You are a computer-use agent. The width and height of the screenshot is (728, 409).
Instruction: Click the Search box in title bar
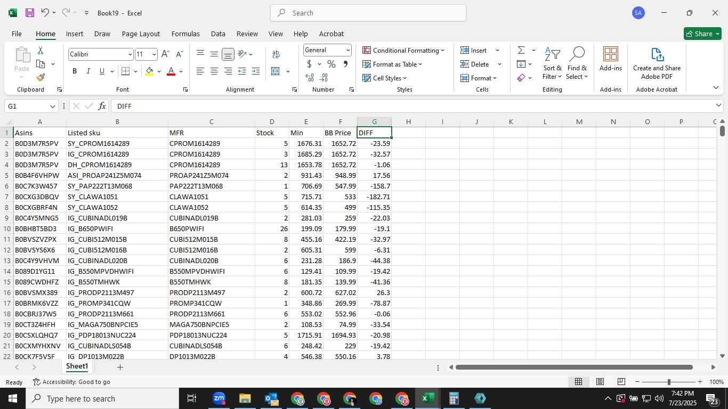click(x=368, y=13)
